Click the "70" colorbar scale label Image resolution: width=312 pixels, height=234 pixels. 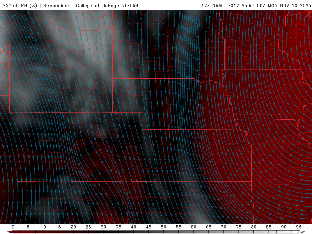[x=223, y=227]
